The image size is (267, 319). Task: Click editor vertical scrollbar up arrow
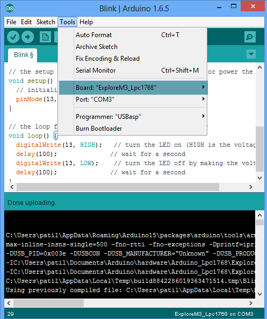click(259, 68)
